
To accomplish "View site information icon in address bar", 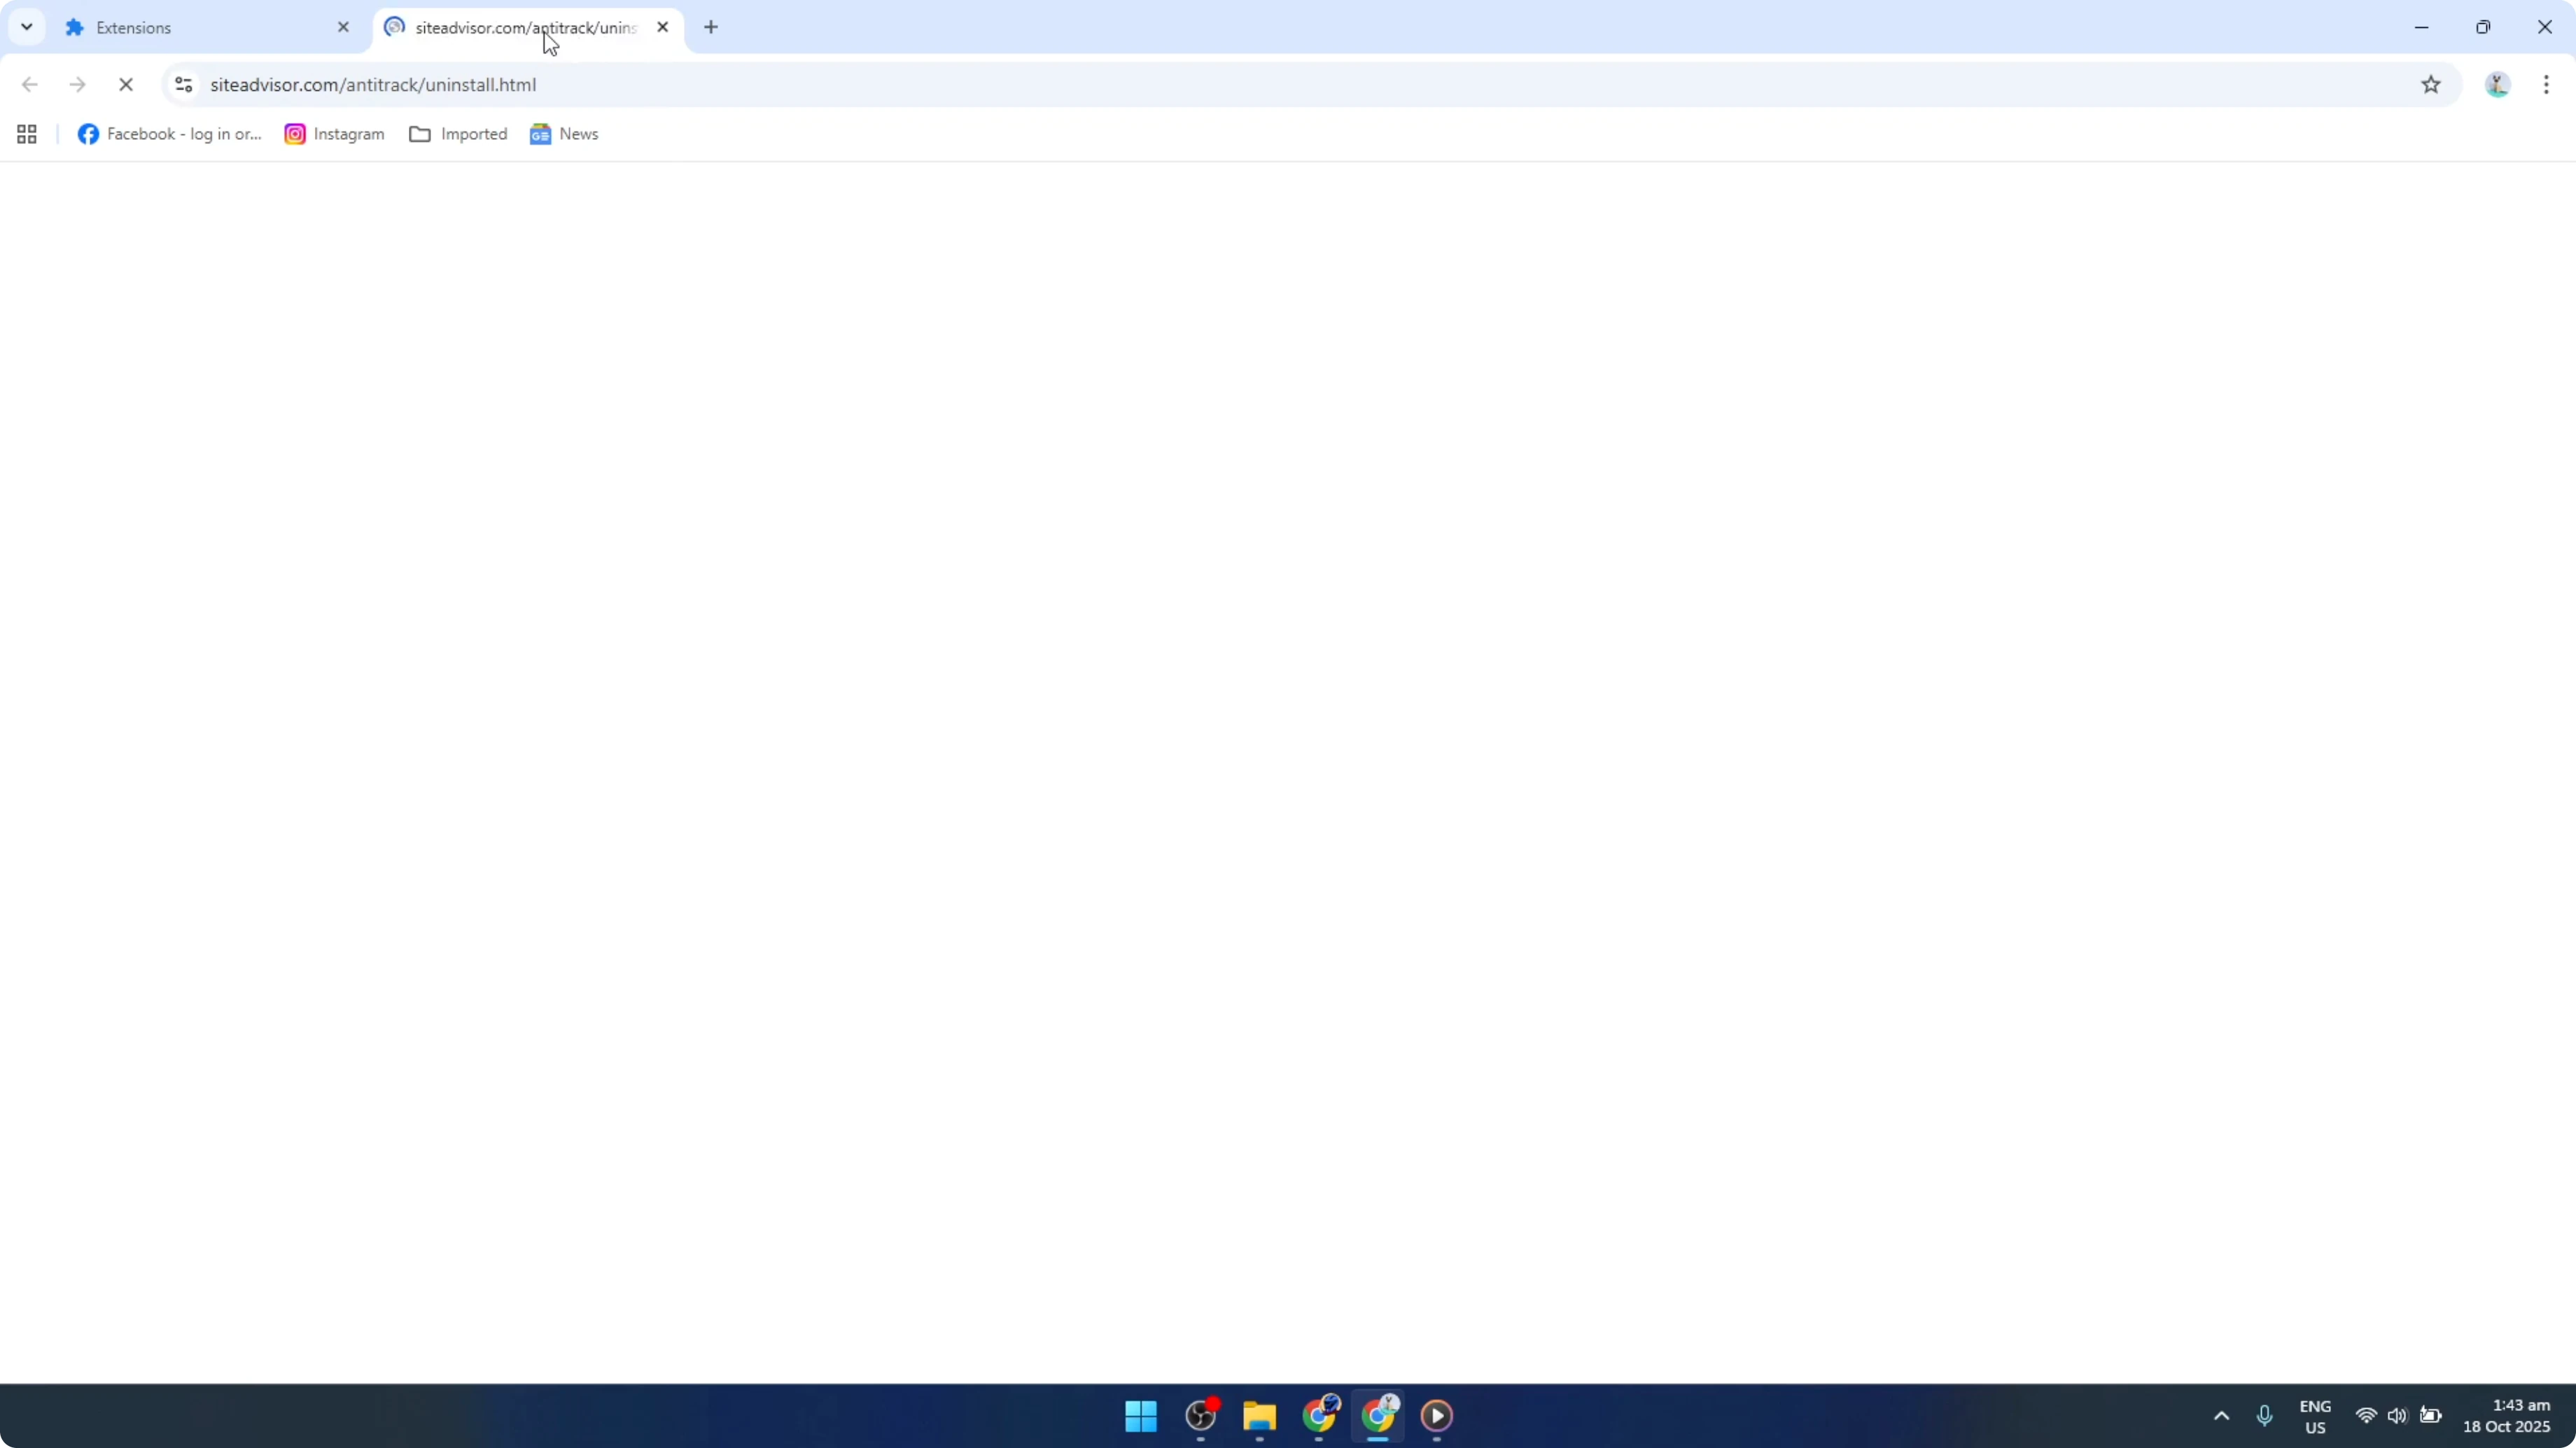I will coord(184,85).
